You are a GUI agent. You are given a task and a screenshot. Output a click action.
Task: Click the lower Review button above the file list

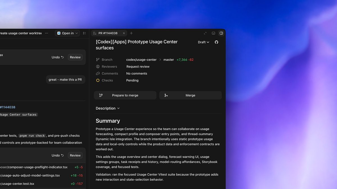[x=75, y=155]
